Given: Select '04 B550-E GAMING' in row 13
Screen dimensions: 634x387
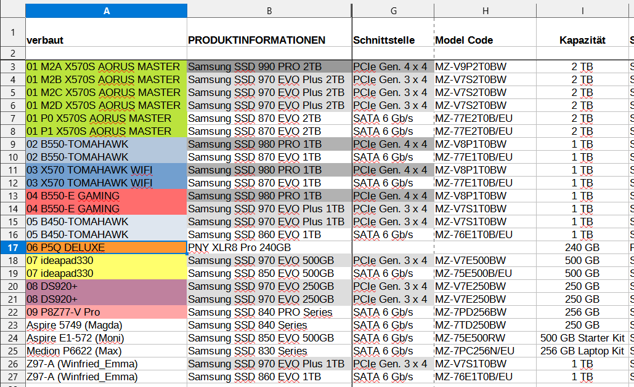Looking at the screenshot, I should point(107,196).
